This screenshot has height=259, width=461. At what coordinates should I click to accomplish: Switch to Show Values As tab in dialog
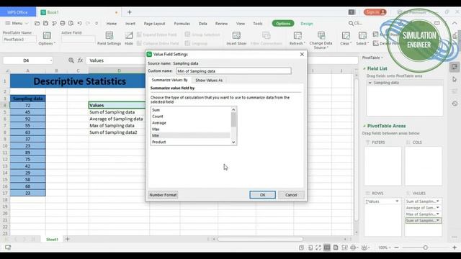point(209,80)
